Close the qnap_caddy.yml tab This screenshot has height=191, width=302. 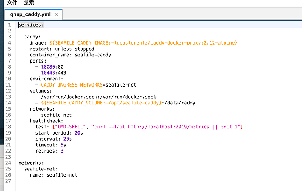pyautogui.click(x=56, y=14)
